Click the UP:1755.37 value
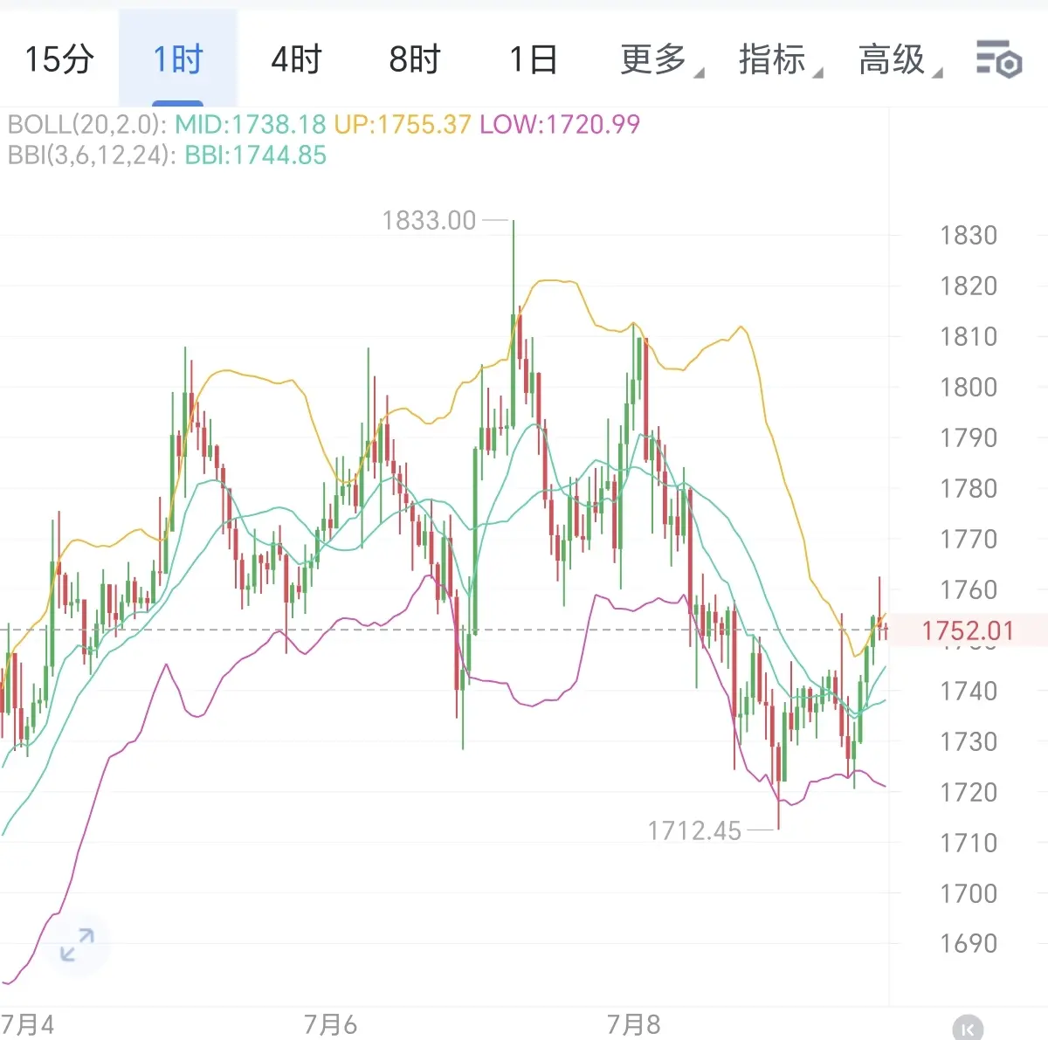 click(403, 124)
